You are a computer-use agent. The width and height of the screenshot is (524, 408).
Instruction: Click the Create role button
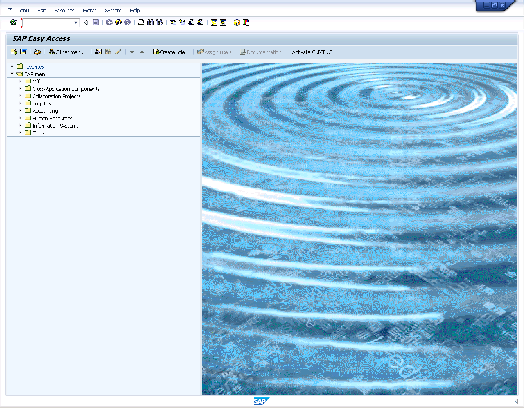click(x=169, y=52)
